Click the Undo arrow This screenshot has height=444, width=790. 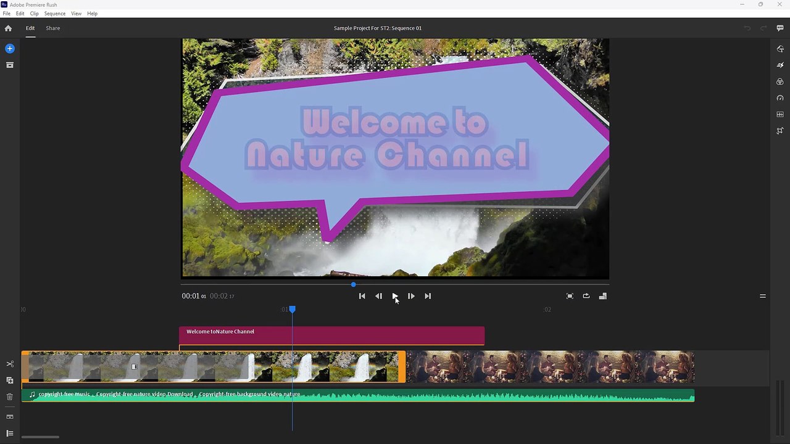pyautogui.click(x=747, y=28)
